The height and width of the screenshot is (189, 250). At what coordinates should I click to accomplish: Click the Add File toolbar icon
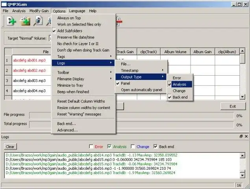pos(11,21)
